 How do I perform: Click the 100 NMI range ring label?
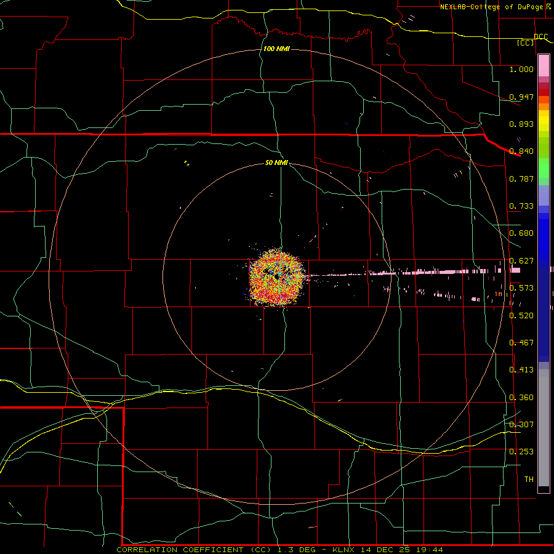click(x=276, y=49)
